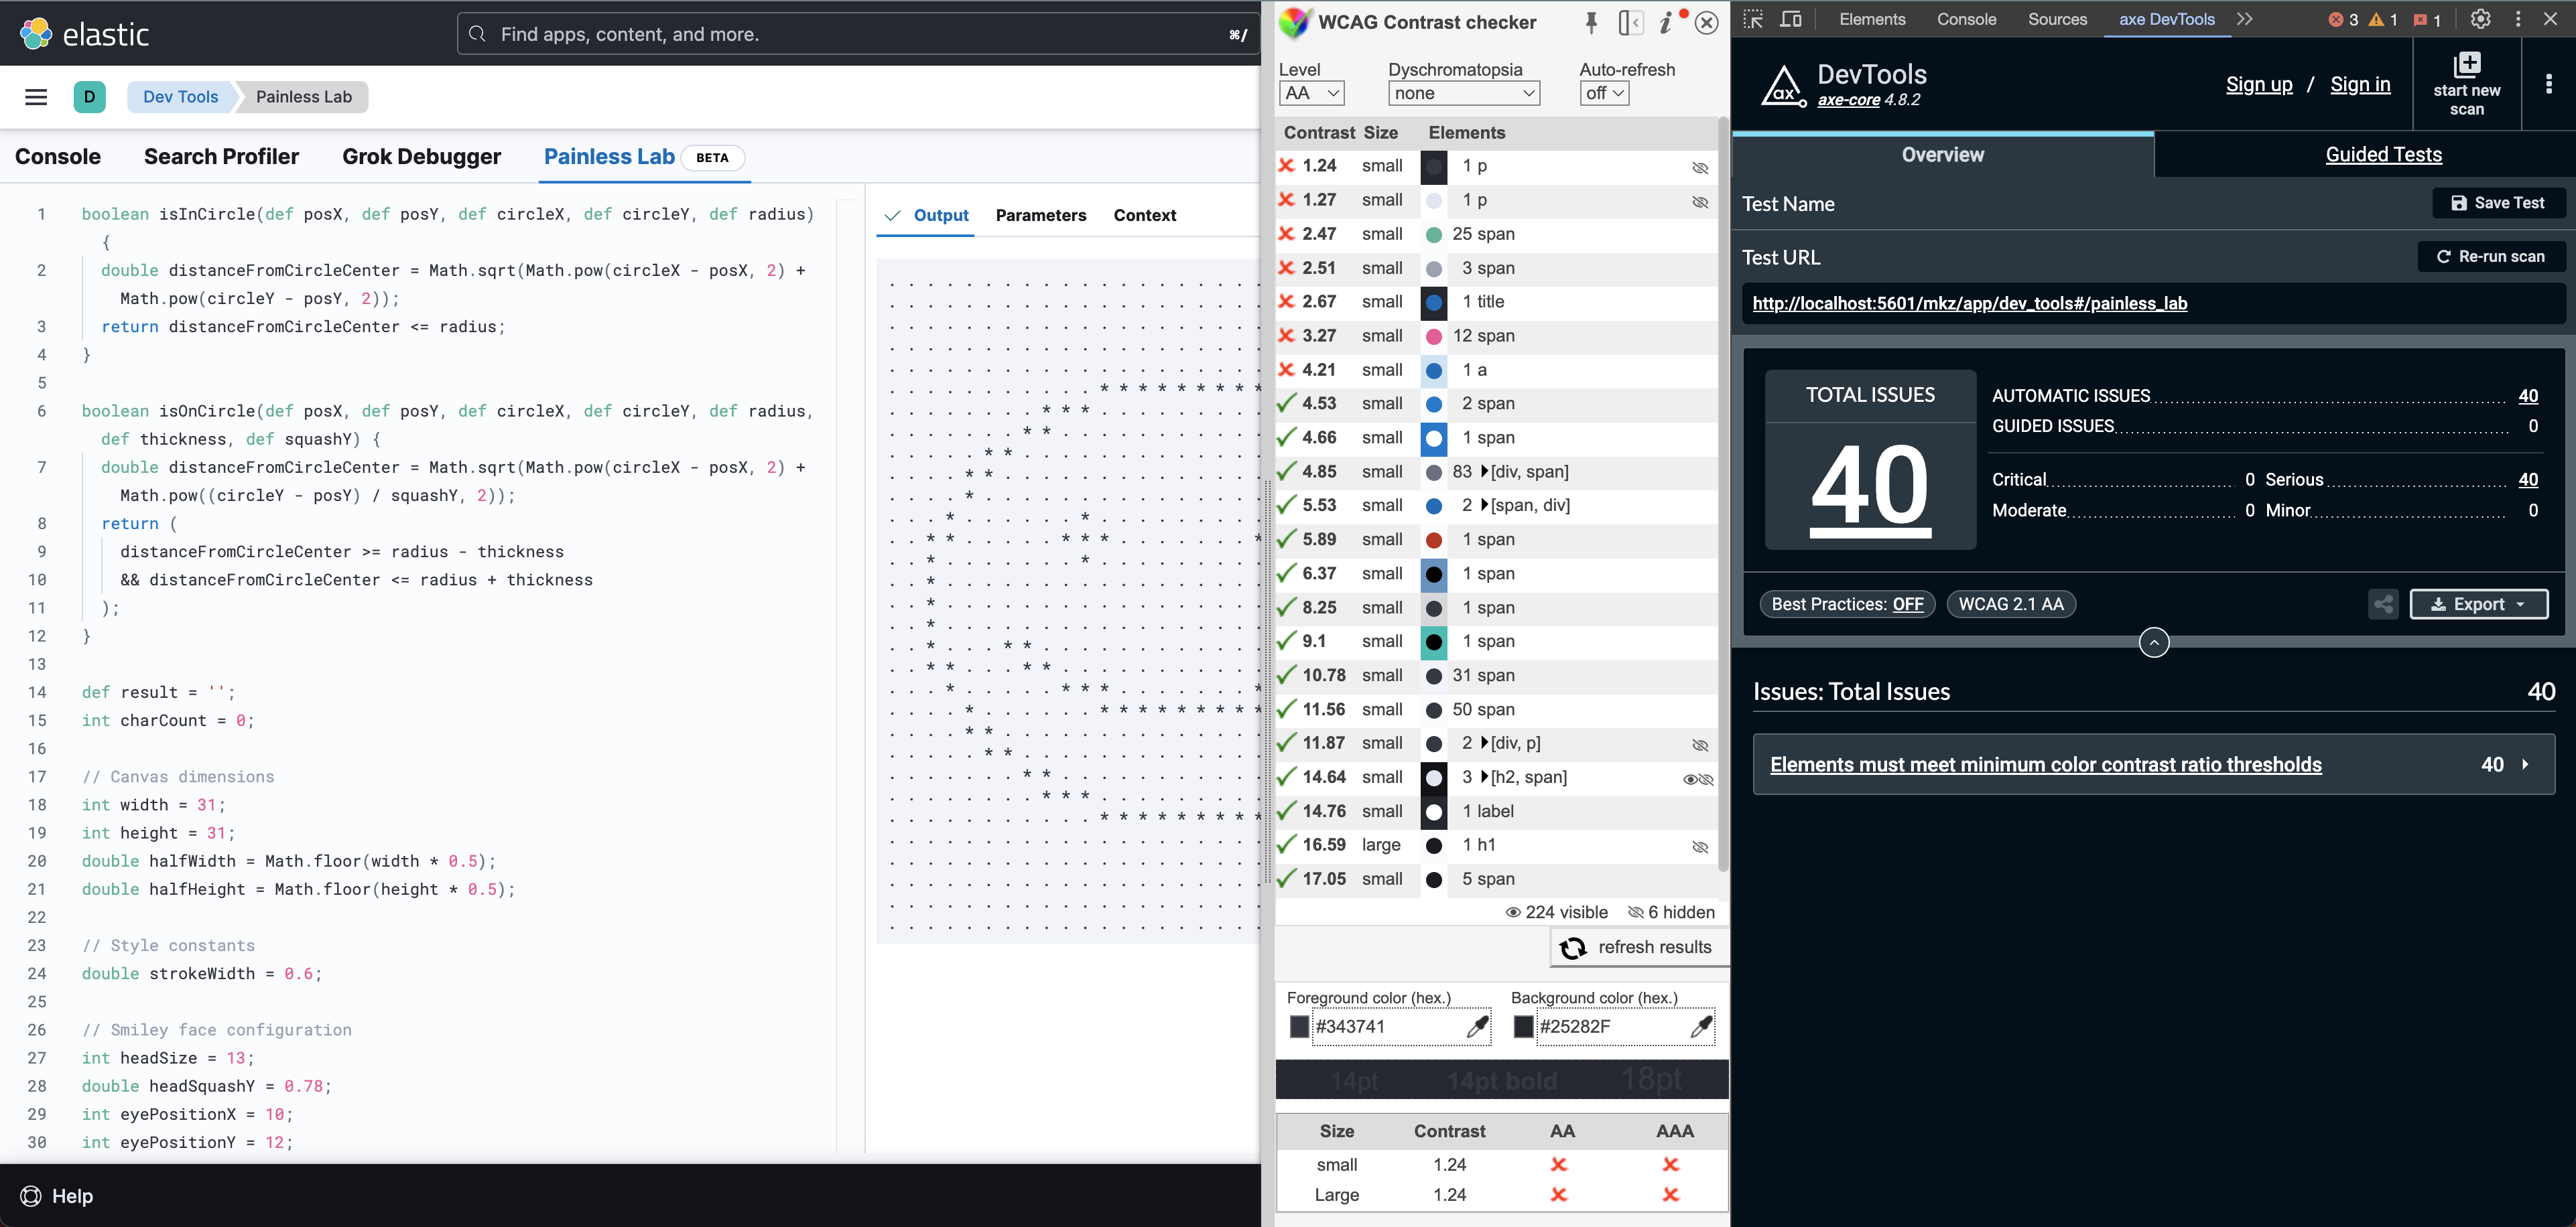
Task: Toggle visibility of the 16.59 h1 row
Action: [x=1699, y=847]
